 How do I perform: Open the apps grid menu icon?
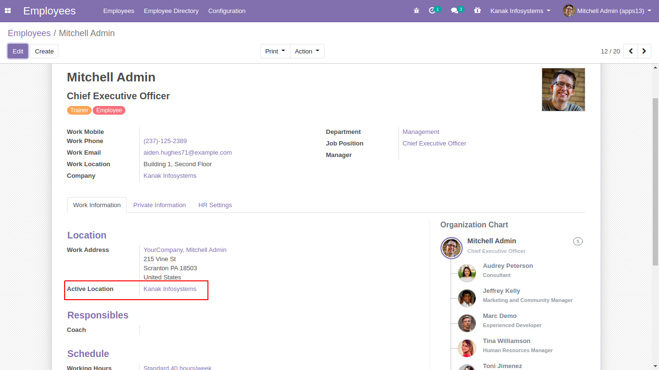8,11
